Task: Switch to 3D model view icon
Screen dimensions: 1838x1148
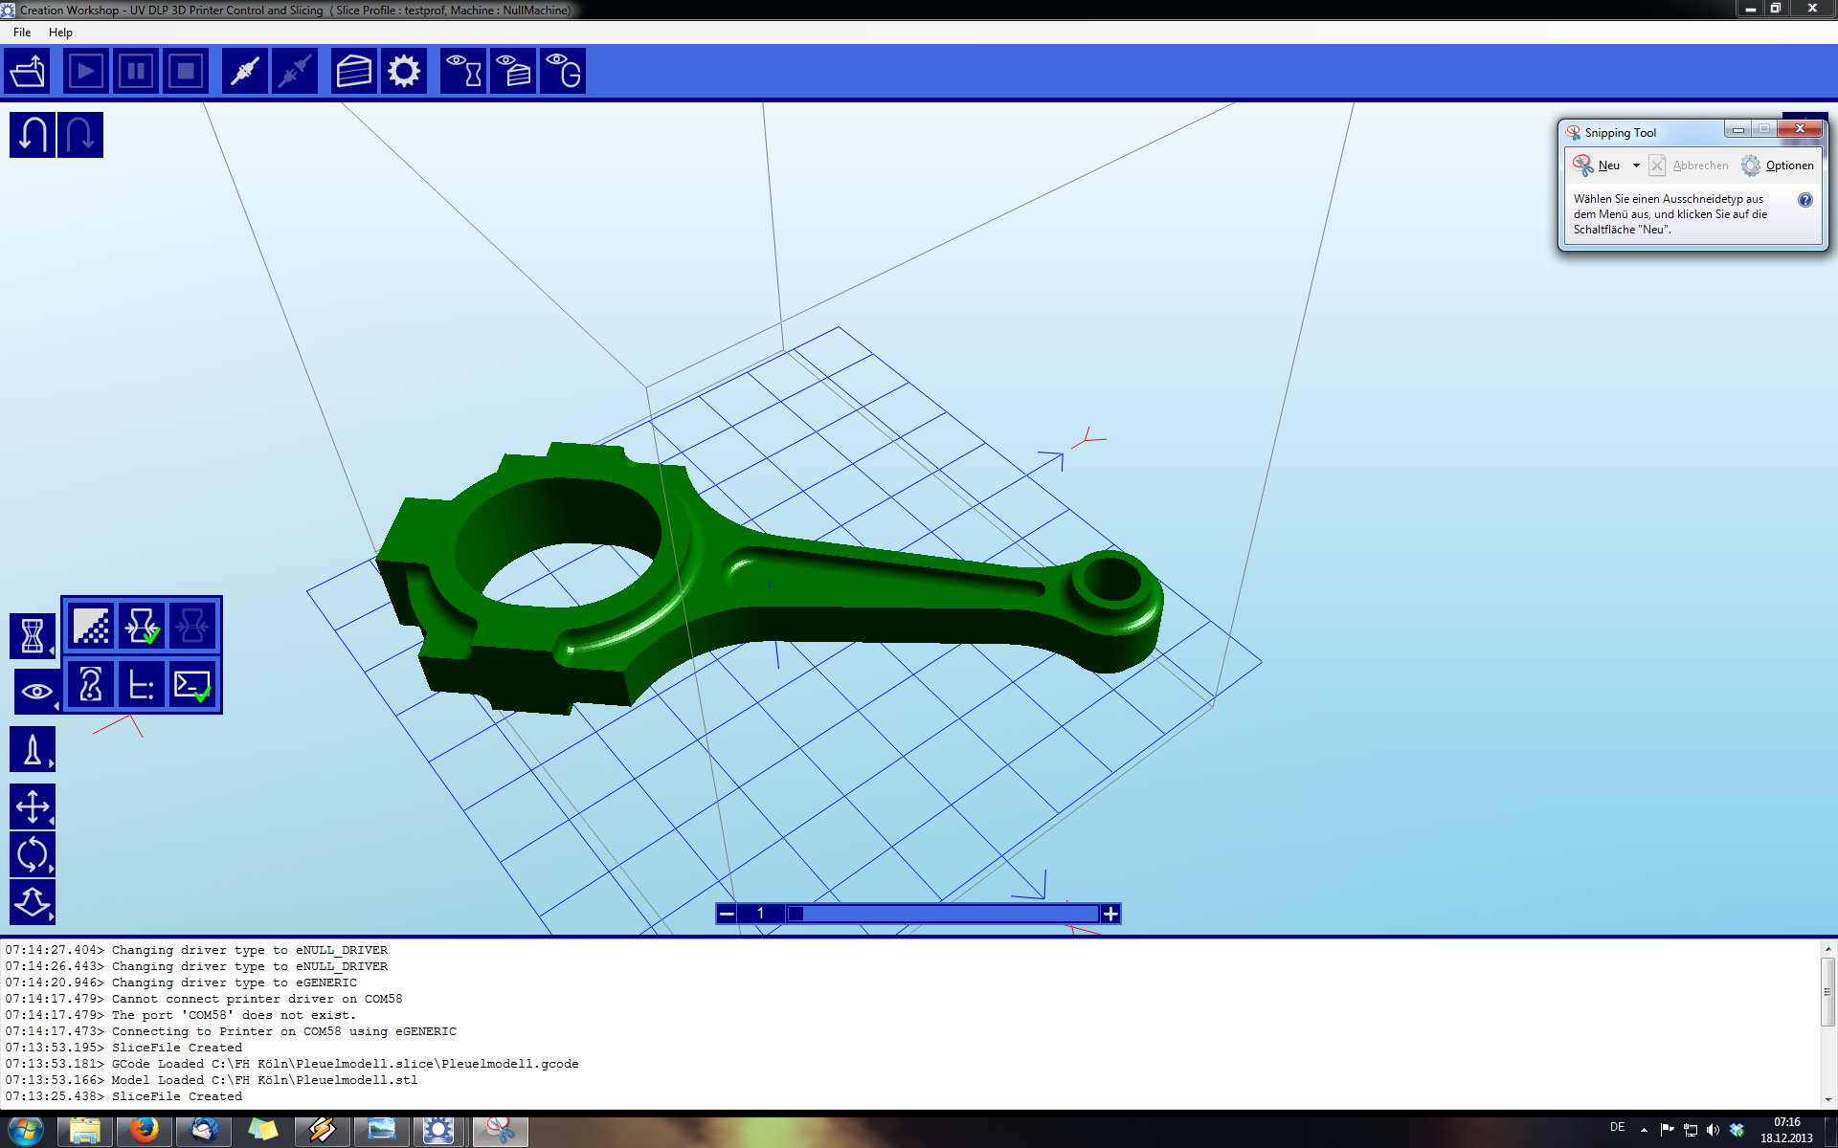Action: 463,72
